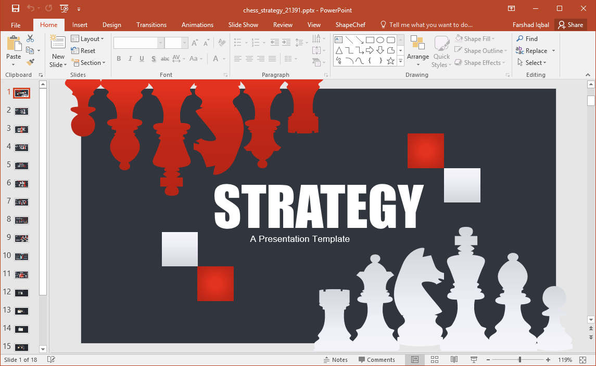Switch to Slide Sorter view on status bar
The image size is (596, 366).
coord(434,359)
